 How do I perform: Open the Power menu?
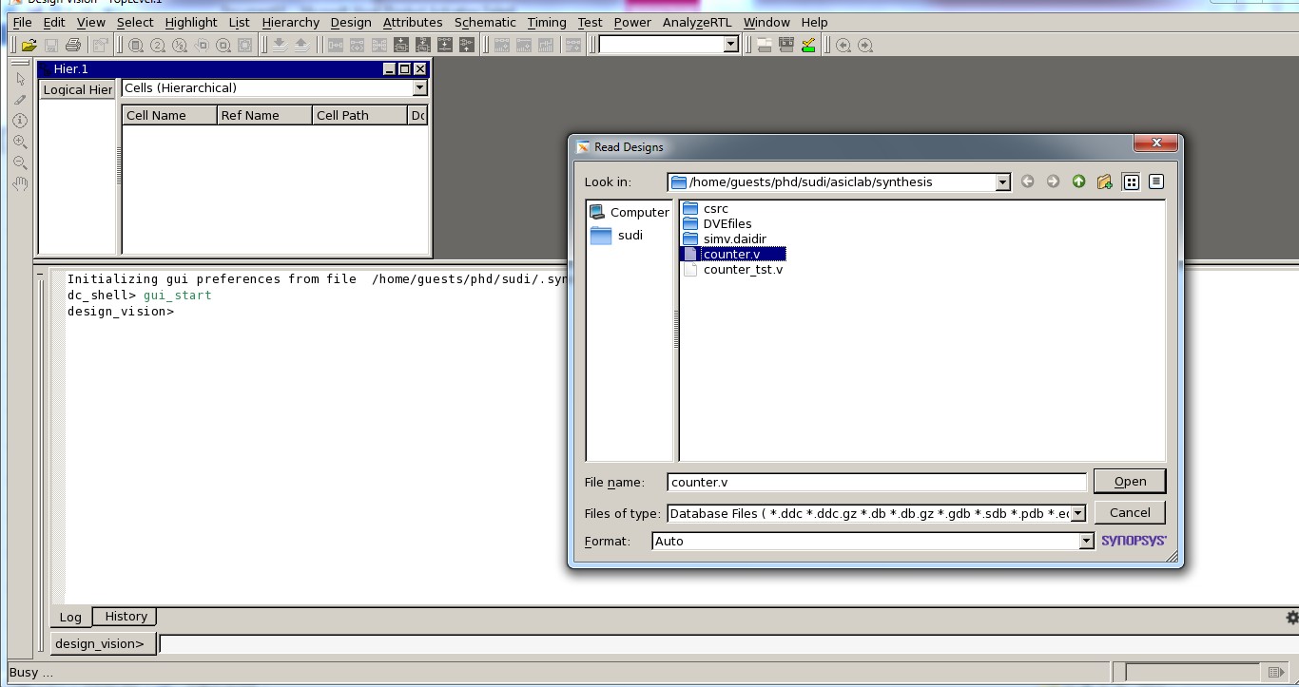(x=632, y=22)
